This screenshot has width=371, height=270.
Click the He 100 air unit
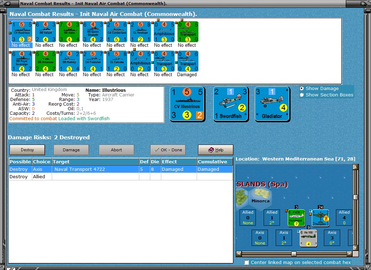coord(308,238)
